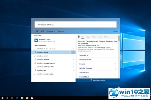
Task: Open the Surface Pro 4 link
Action: pyautogui.click(x=84, y=72)
